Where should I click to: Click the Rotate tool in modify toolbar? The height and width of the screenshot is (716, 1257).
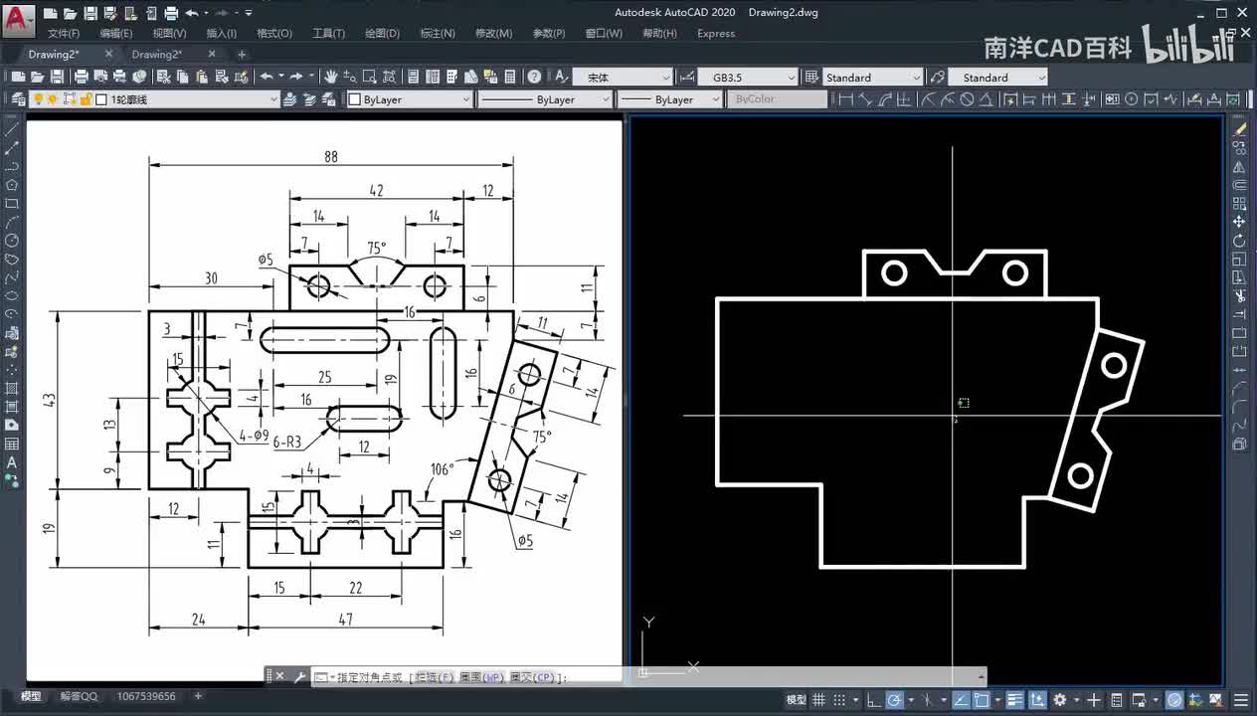pyautogui.click(x=1239, y=241)
